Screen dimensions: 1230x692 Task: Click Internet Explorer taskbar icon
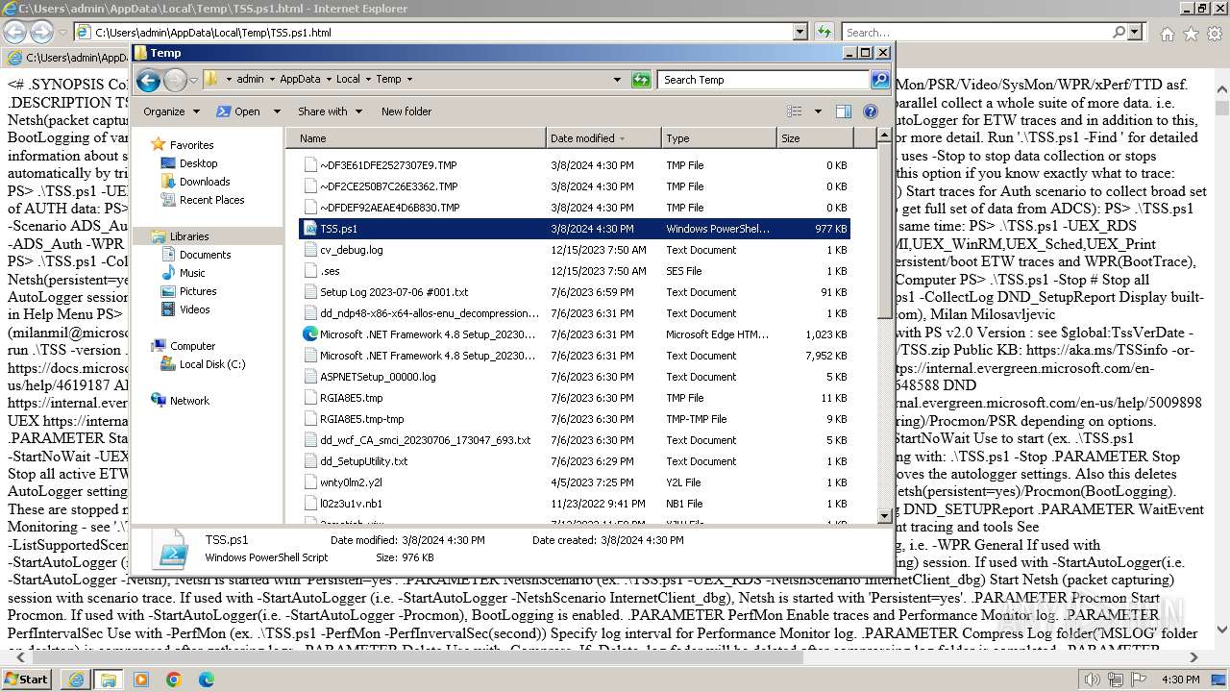pyautogui.click(x=77, y=680)
